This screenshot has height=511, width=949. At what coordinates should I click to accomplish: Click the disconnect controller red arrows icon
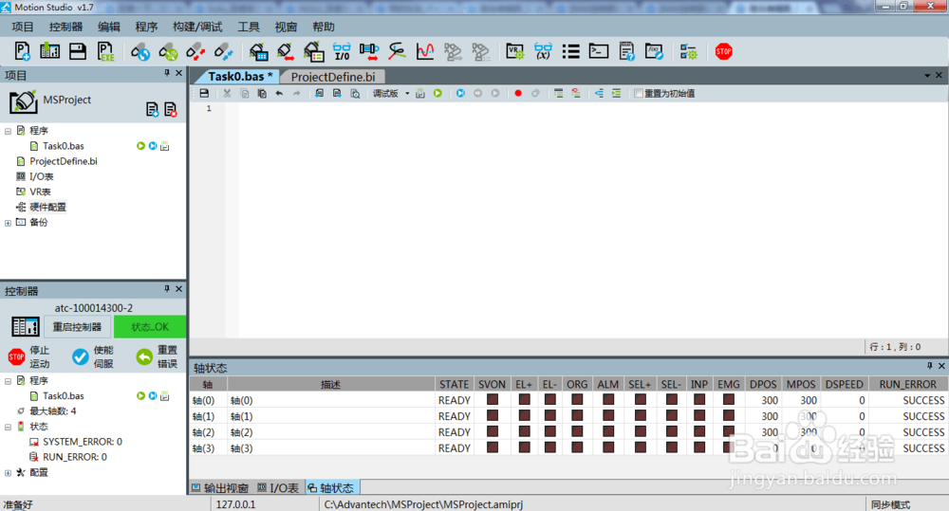pos(195,51)
